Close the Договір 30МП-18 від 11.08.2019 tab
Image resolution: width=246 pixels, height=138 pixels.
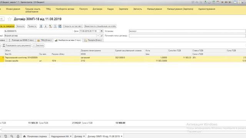coord(121,136)
